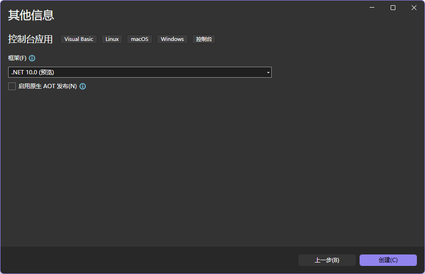Click the info icon beside 框架(F)
Viewport: 425px width, 274px height.
pyautogui.click(x=32, y=58)
